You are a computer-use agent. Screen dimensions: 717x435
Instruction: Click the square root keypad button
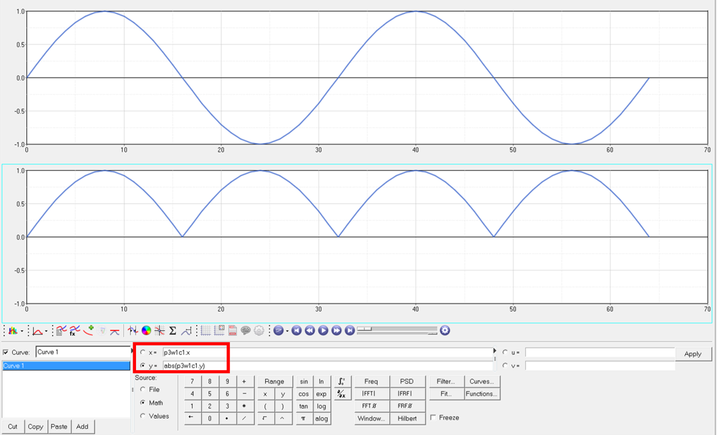pos(266,419)
